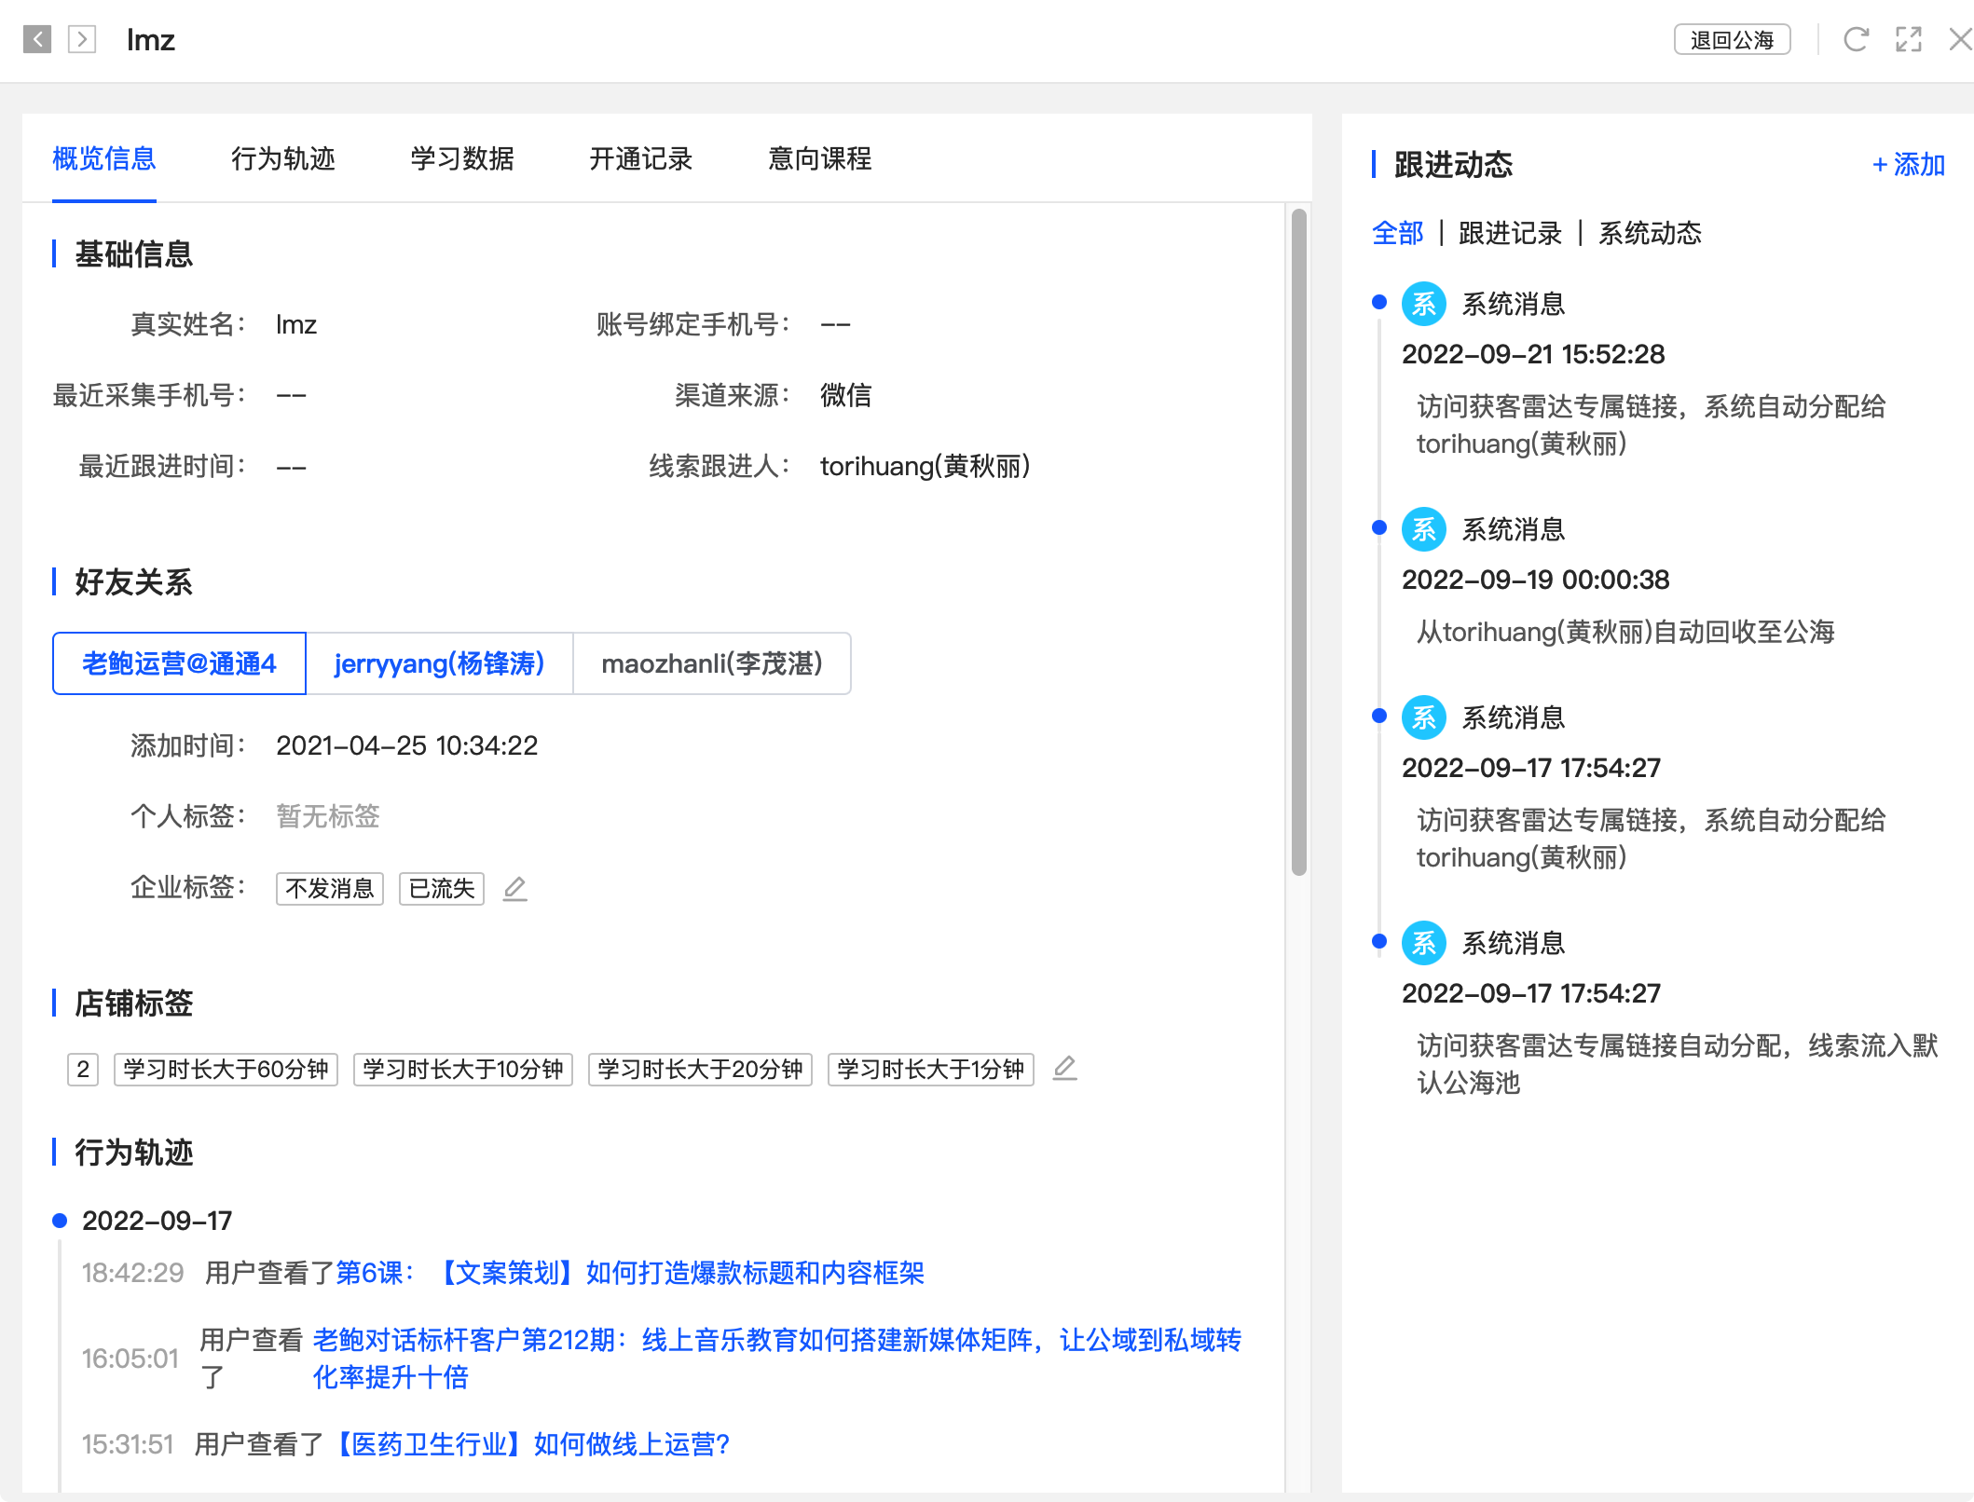
Task: Click the 渠道来源 value 微信
Action: tap(846, 395)
